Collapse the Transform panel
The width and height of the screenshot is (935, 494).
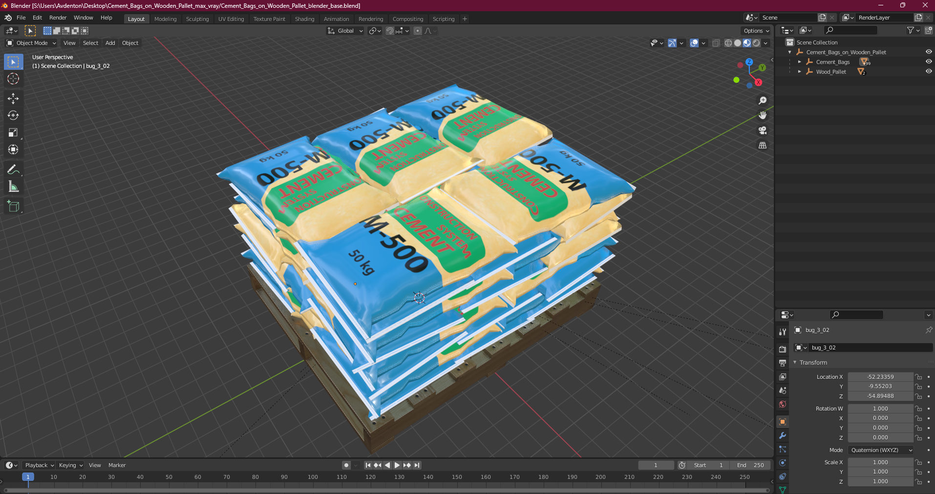pyautogui.click(x=795, y=362)
